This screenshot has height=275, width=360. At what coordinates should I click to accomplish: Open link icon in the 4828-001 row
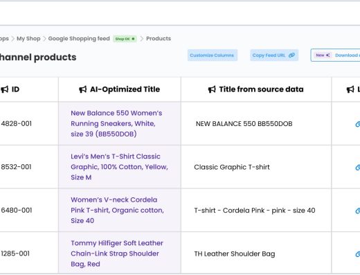click(358, 124)
